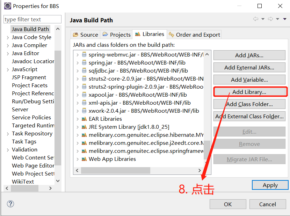
Task: Select Service Policies in the sidebar
Action: [31, 117]
